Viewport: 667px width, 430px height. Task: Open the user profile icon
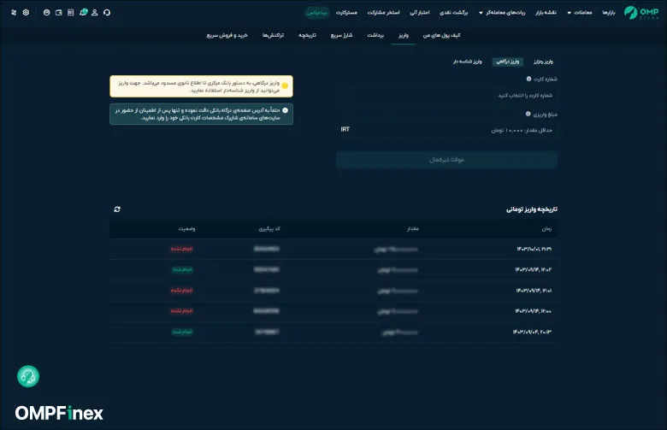(x=95, y=12)
